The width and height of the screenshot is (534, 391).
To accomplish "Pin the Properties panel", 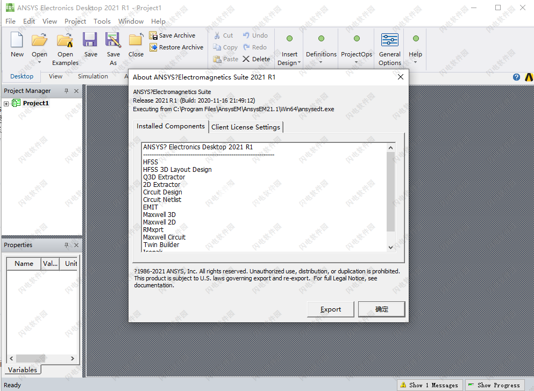I will pos(66,245).
